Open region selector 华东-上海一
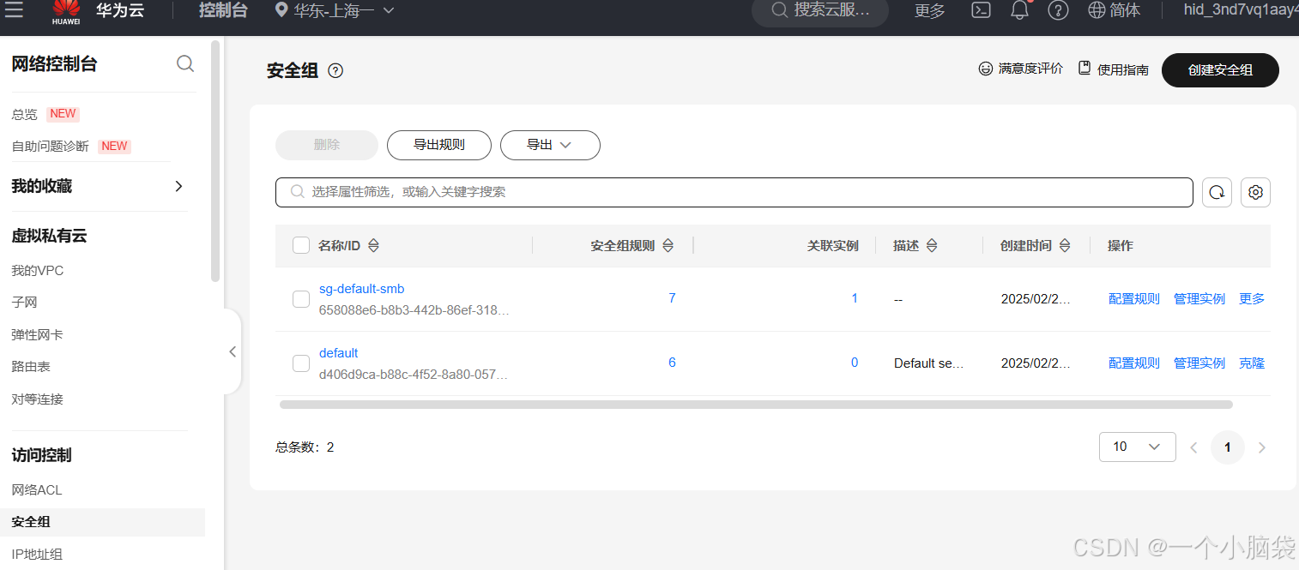The width and height of the screenshot is (1299, 570). (x=335, y=10)
